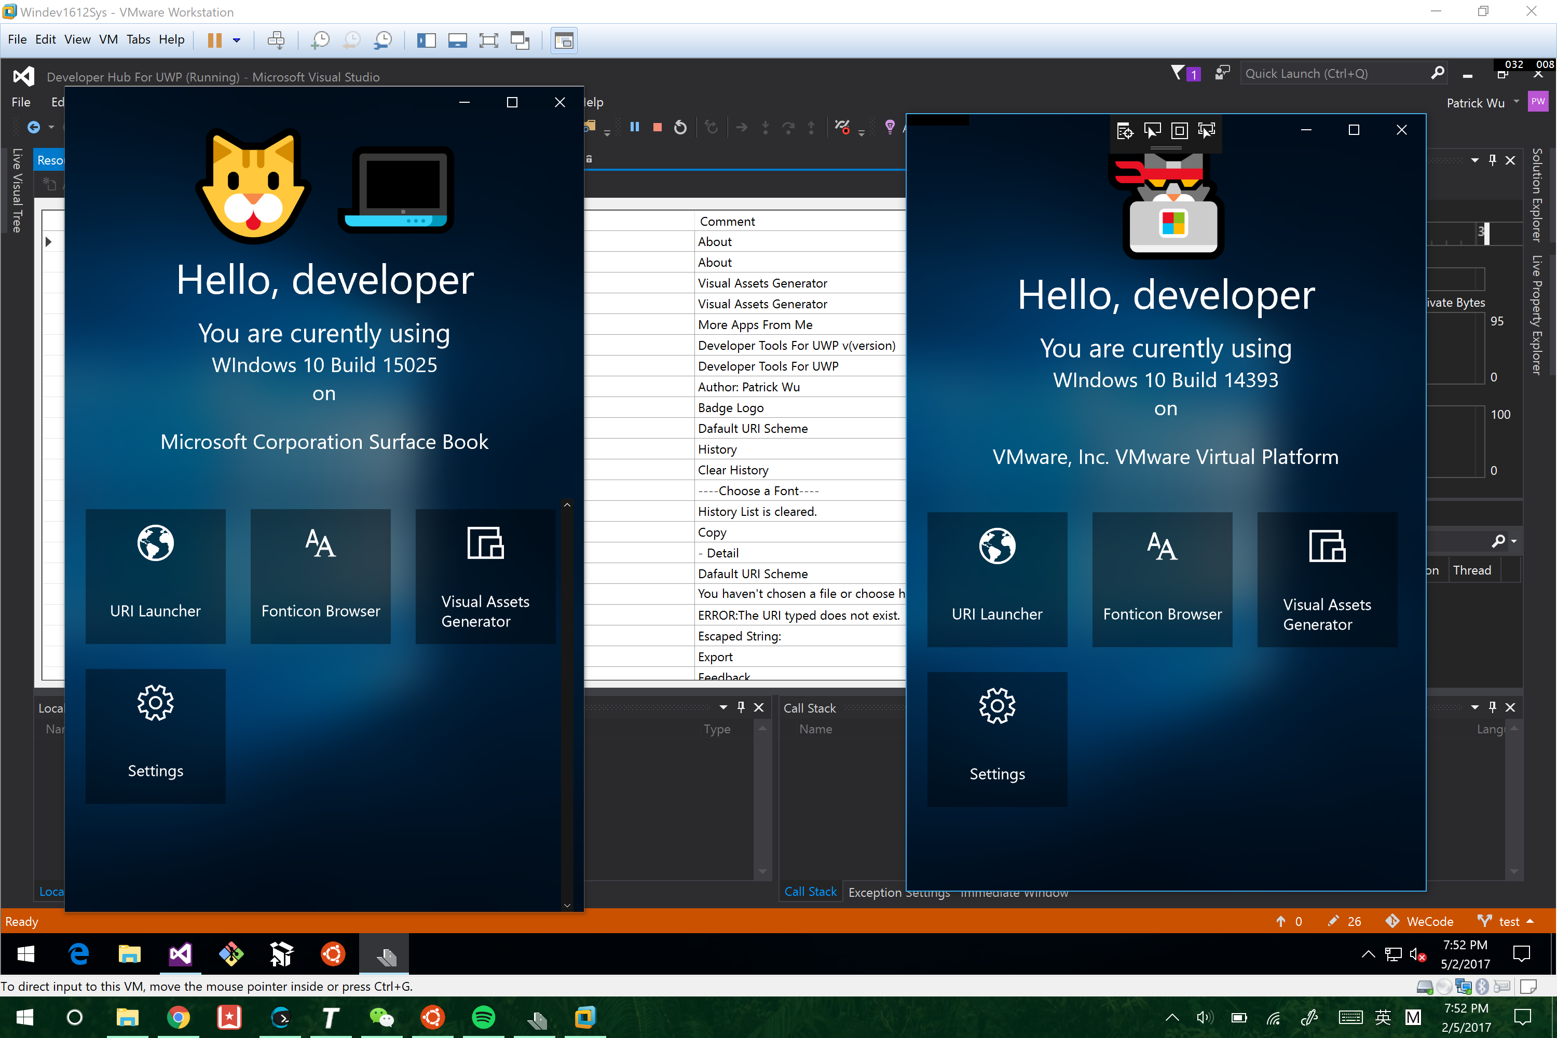Image resolution: width=1557 pixels, height=1038 pixels.
Task: Enter VMware full screen mode
Action: [x=488, y=40]
